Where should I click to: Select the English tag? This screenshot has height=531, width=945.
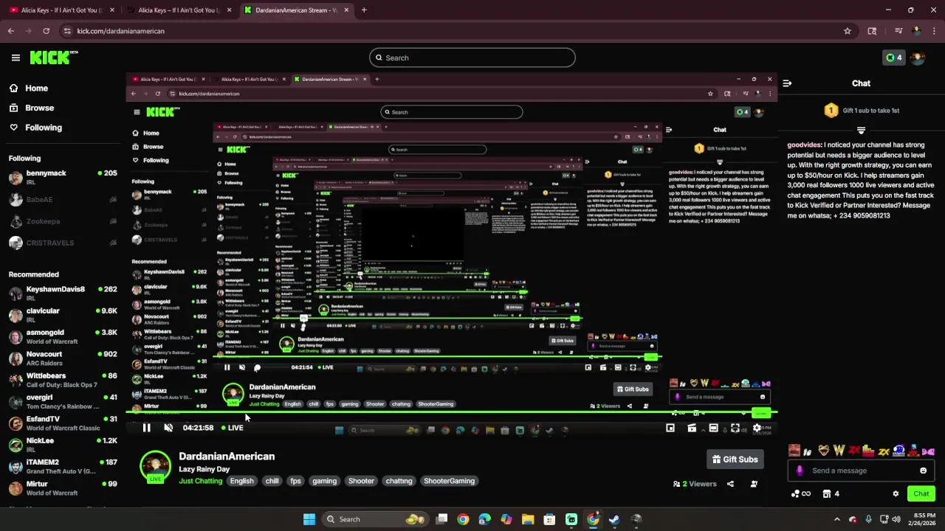[241, 481]
